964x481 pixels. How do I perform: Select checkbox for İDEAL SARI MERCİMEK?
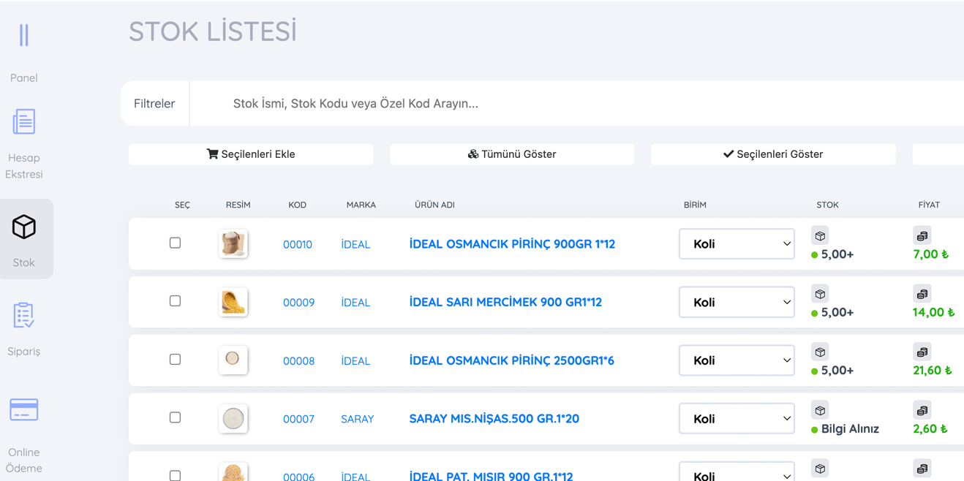(x=175, y=301)
